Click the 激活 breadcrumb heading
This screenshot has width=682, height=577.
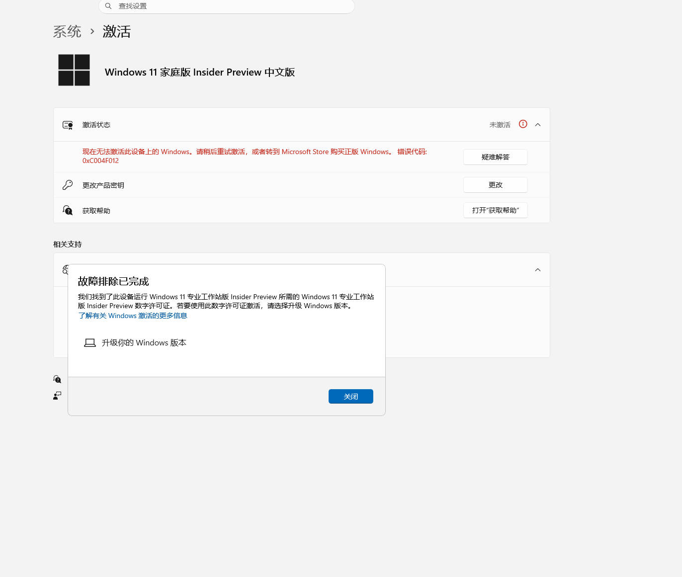click(x=117, y=32)
